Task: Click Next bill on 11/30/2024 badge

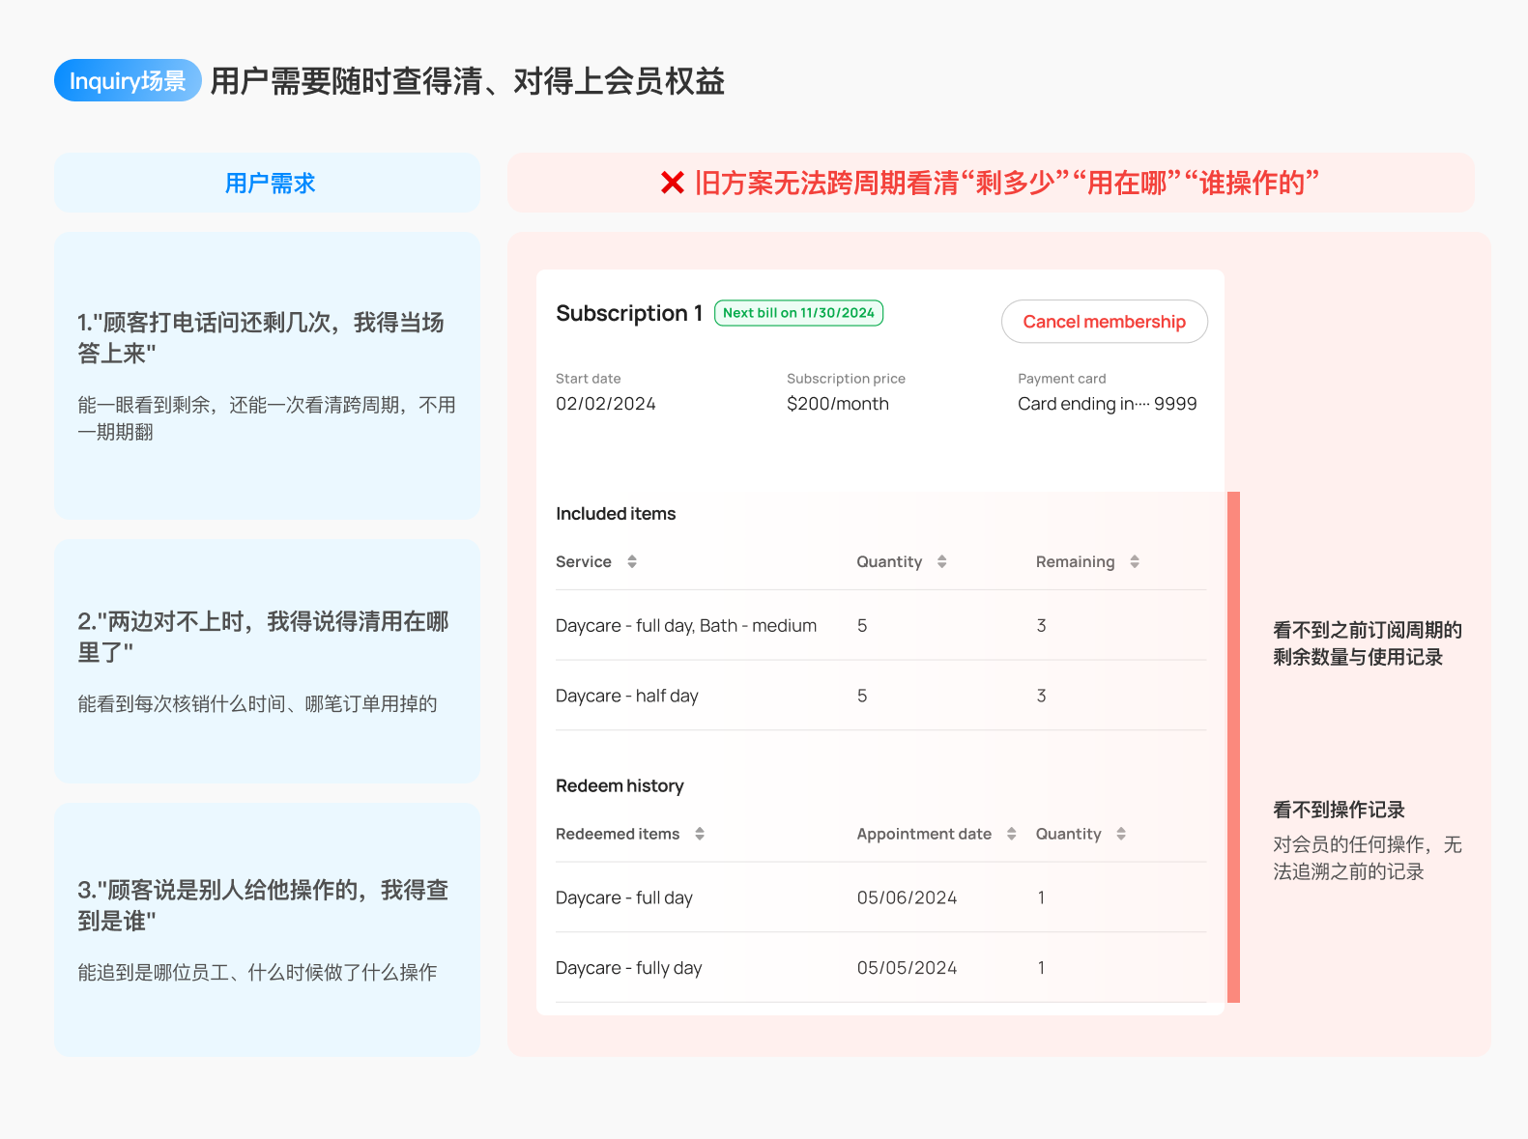Action: (x=798, y=313)
